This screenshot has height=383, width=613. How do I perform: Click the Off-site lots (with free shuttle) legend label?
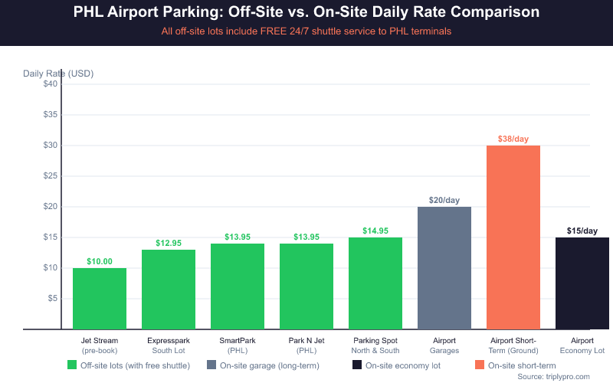(x=135, y=365)
